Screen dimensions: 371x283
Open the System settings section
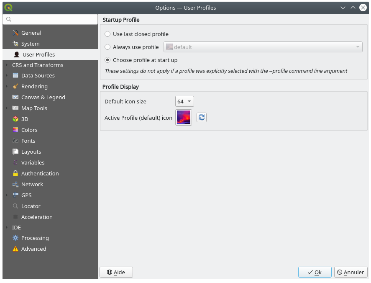15,44
